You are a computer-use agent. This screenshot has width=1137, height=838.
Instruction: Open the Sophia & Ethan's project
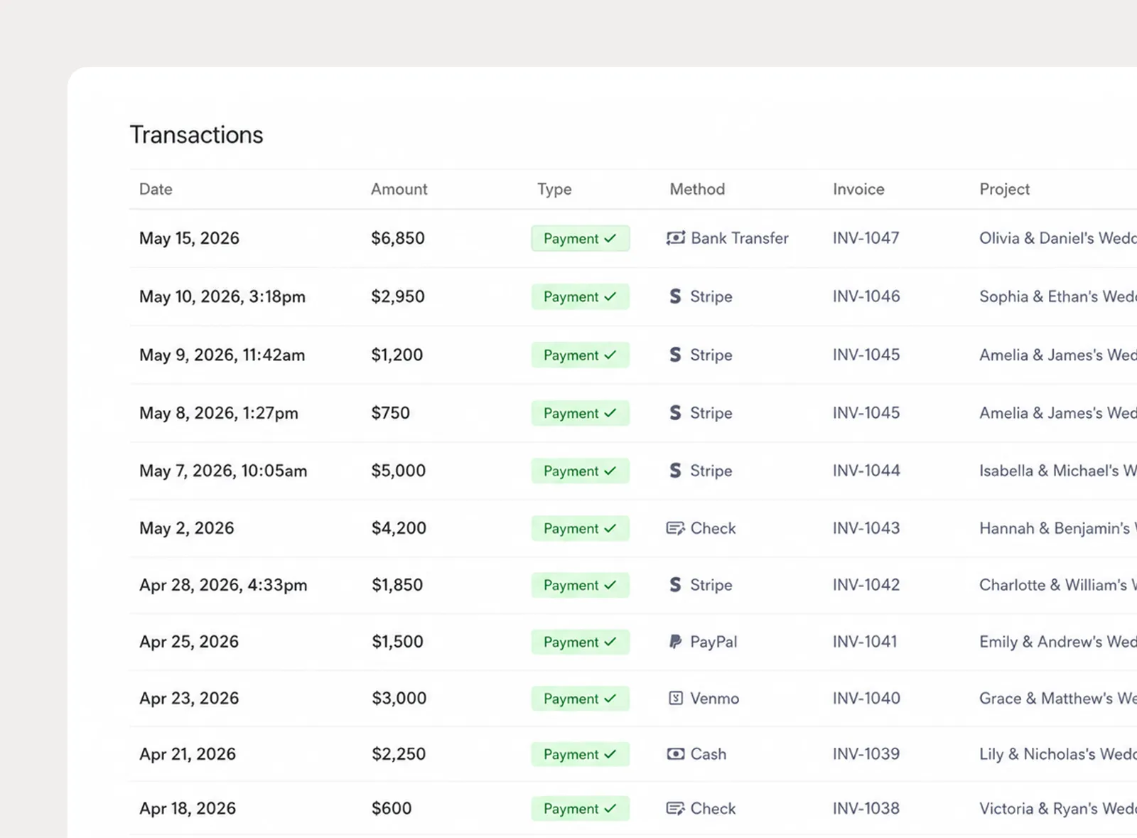point(1057,296)
